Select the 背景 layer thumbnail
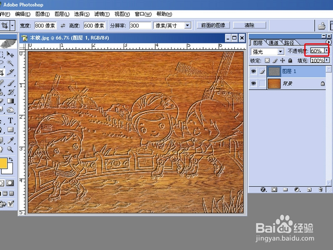 [x=274, y=83]
